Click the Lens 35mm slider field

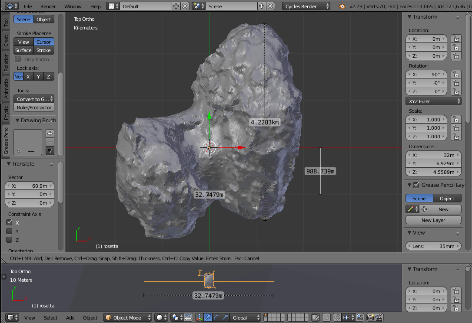pos(433,246)
